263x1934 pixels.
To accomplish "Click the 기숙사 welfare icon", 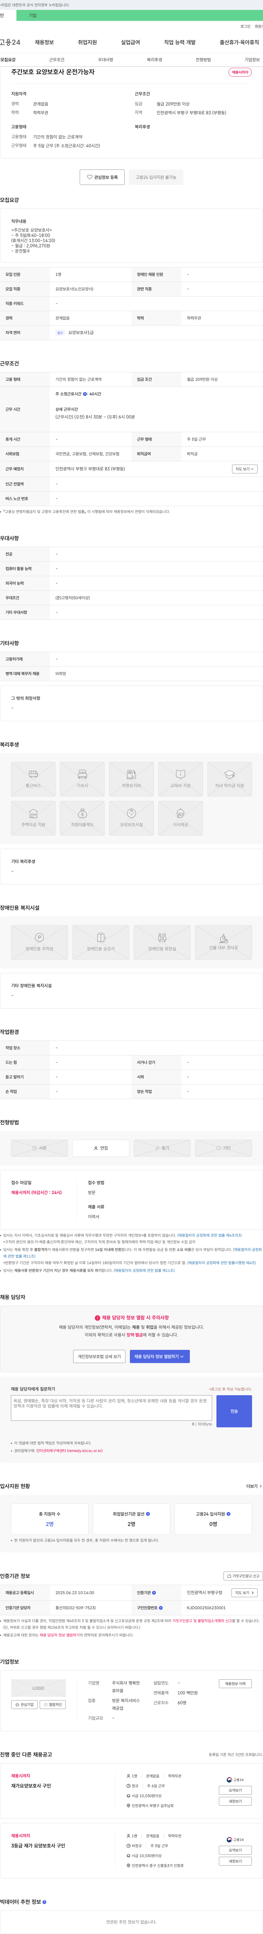I will click(82, 779).
